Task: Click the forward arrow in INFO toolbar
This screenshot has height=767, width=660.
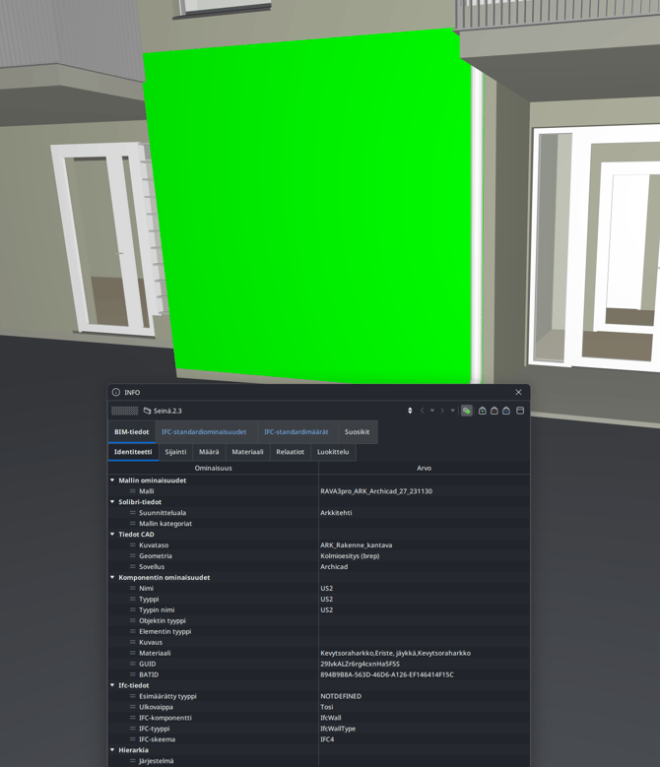Action: coord(442,411)
